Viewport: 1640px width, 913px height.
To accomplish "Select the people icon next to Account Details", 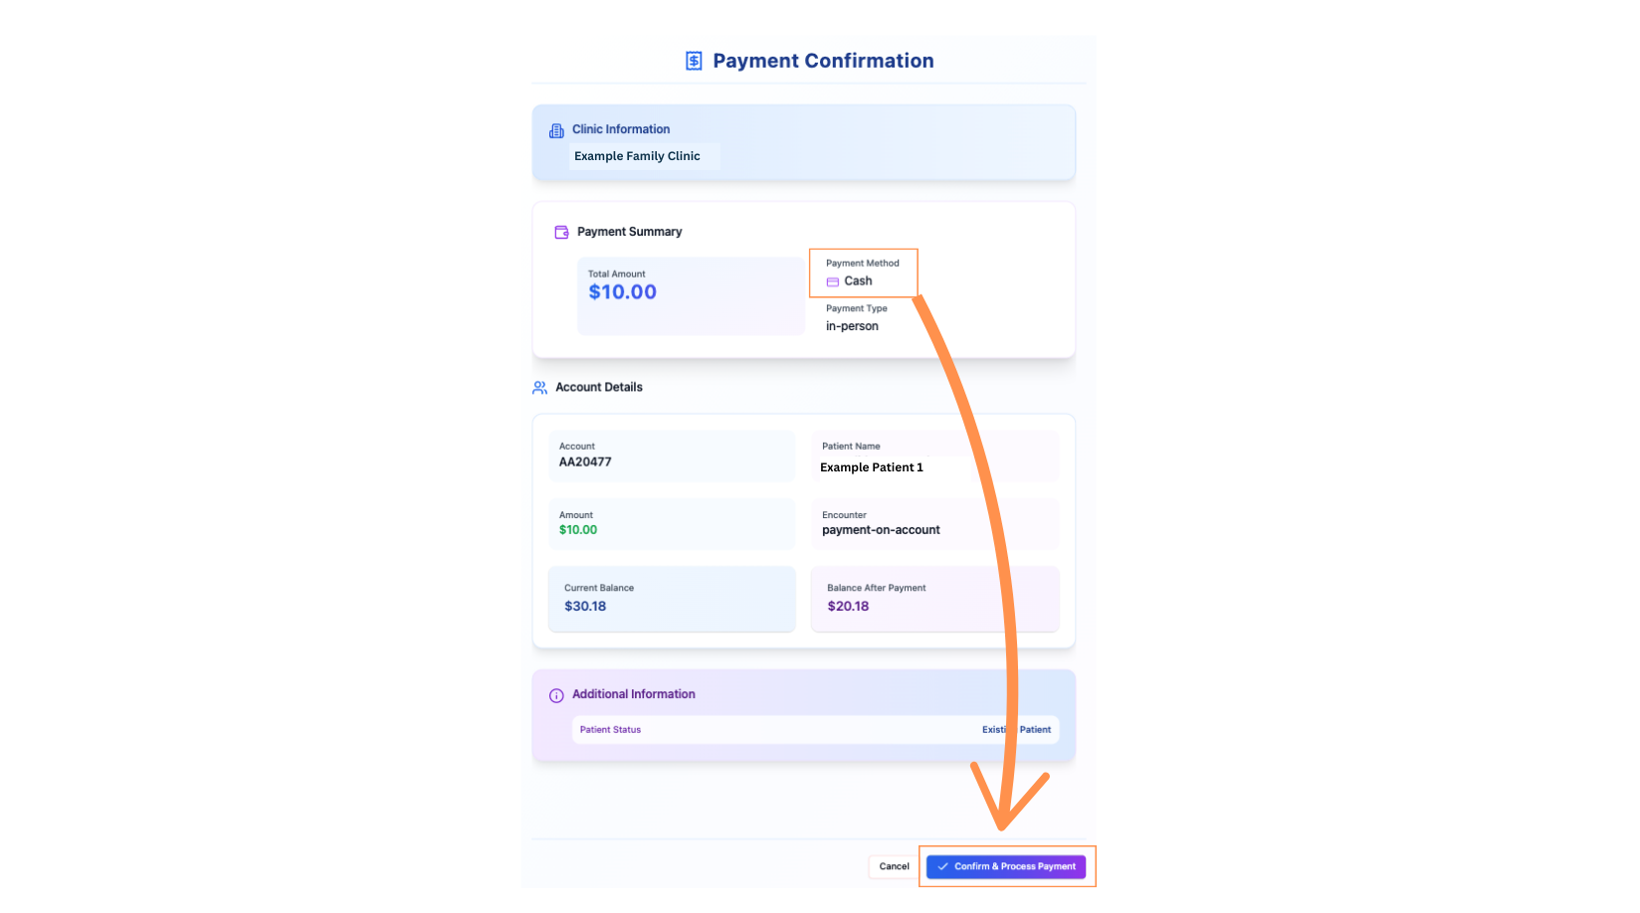I will 539,387.
